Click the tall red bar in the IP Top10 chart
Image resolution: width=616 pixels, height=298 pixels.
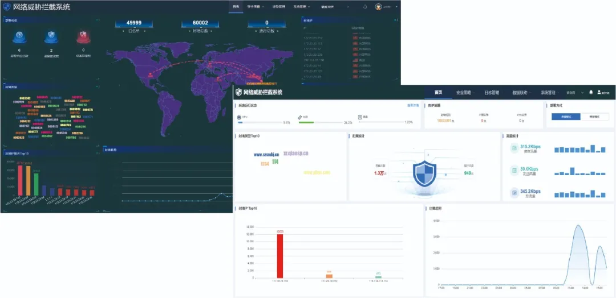(280, 256)
